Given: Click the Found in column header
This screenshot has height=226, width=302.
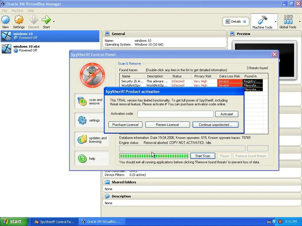Looking at the screenshot, I should 252,76.
